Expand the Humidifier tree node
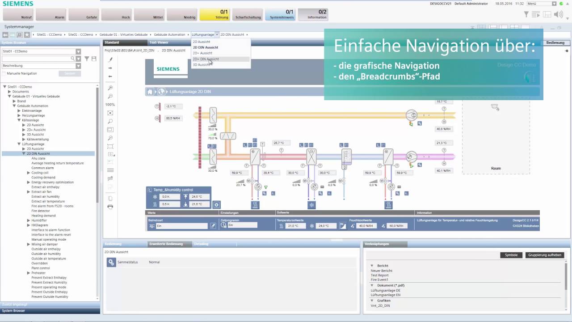 (29, 220)
